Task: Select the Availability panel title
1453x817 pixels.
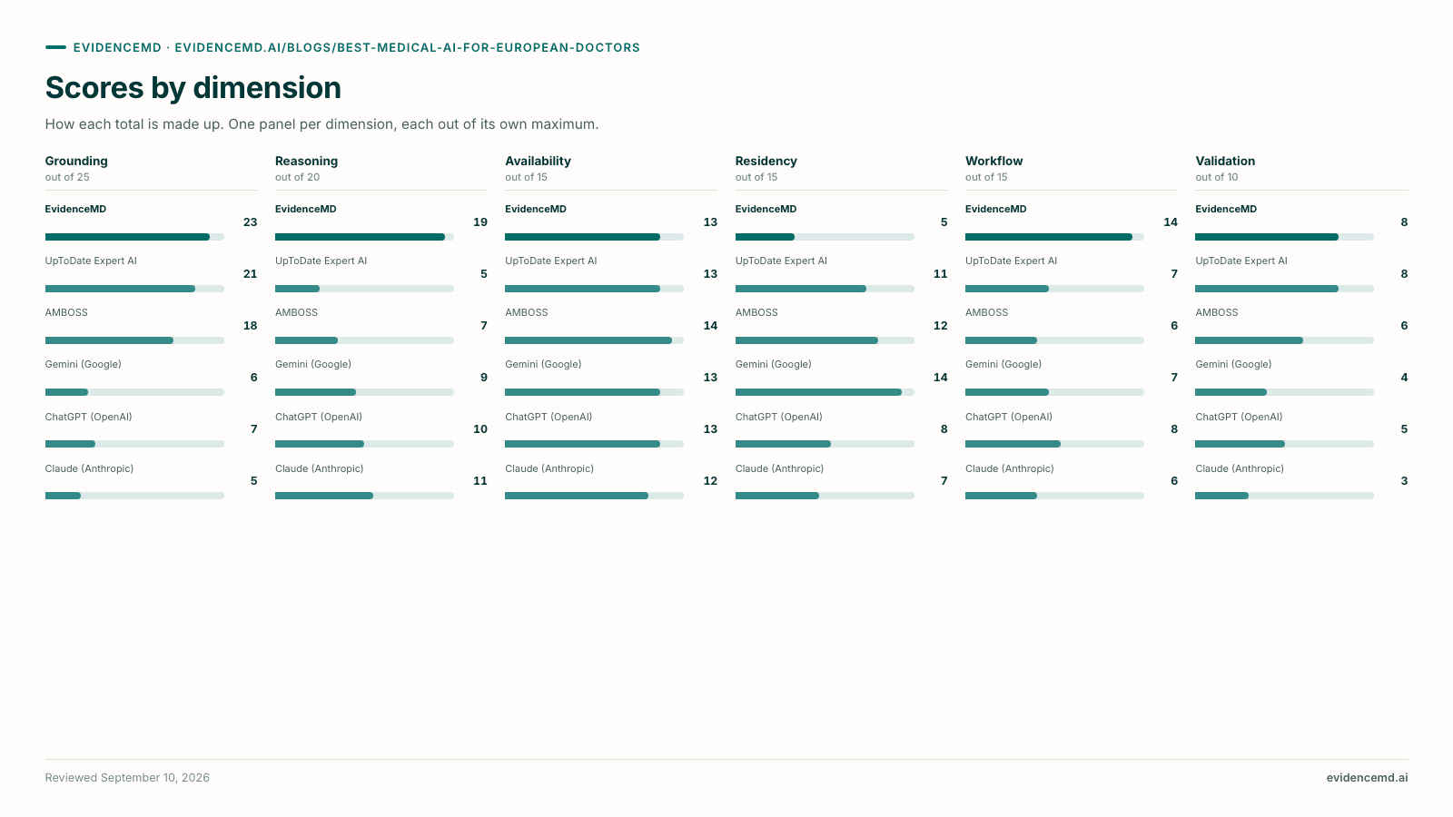Action: [x=538, y=161]
